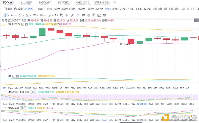Toggle the lock drawings icon
199x123 pixels.
point(89,15)
